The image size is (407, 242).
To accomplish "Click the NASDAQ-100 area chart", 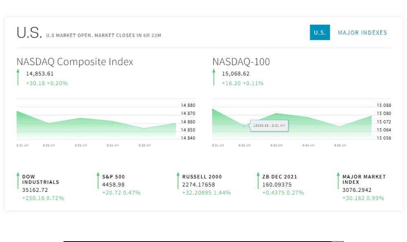I will 292,124.
